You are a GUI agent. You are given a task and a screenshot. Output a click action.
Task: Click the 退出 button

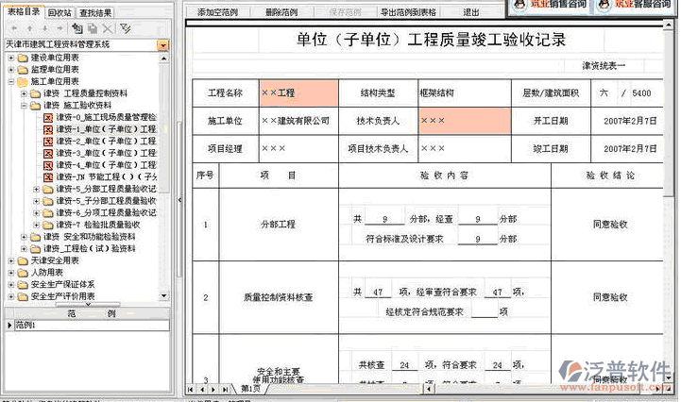(470, 13)
